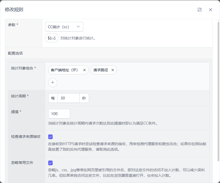The image size is (220, 183).
Task: Click the ${cc} variable tag
Action: 52,38
